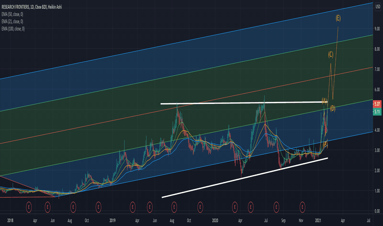Viewport: 383px width, 226px height.
Task: Select the (A) wave label
Action: coord(324,100)
